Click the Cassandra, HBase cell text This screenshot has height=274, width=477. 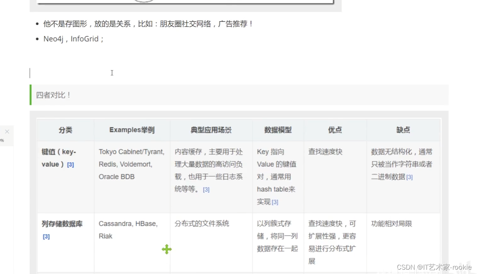(x=128, y=224)
